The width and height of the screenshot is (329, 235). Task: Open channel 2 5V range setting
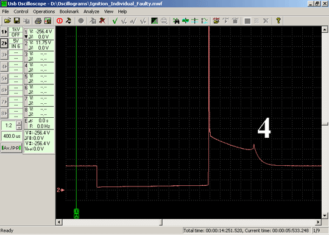(16, 41)
